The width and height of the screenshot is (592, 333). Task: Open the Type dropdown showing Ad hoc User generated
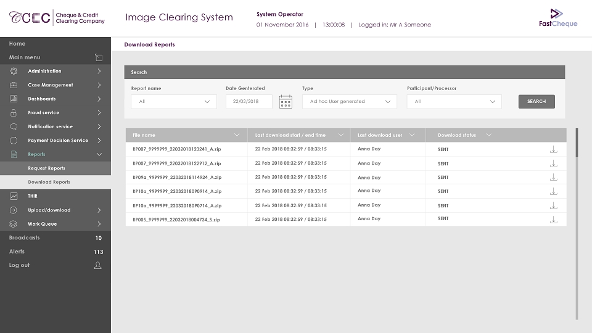[x=350, y=102]
